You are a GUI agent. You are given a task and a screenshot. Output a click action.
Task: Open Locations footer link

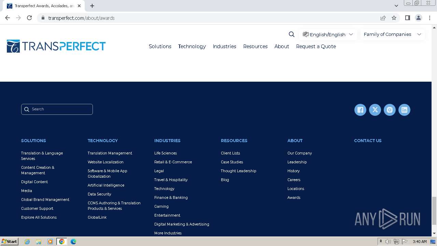click(x=296, y=189)
